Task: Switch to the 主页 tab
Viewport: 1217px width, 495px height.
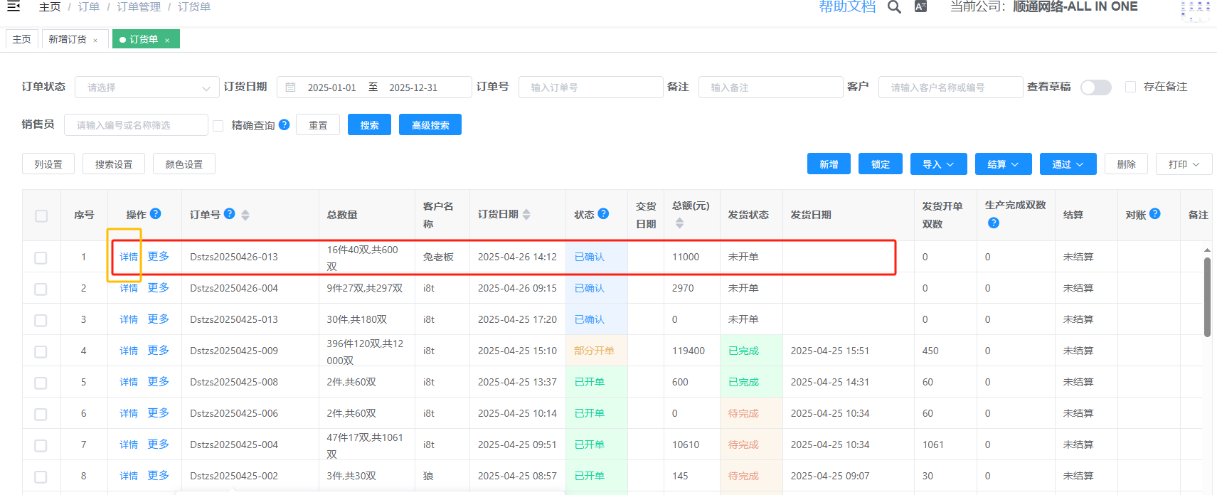Action: point(22,39)
